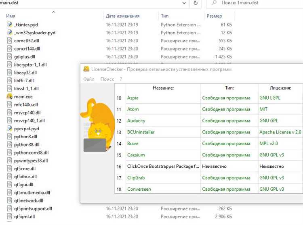Viewport: 303px width, 225px height.
Task: Select the Atom program name
Action: pos(133,109)
